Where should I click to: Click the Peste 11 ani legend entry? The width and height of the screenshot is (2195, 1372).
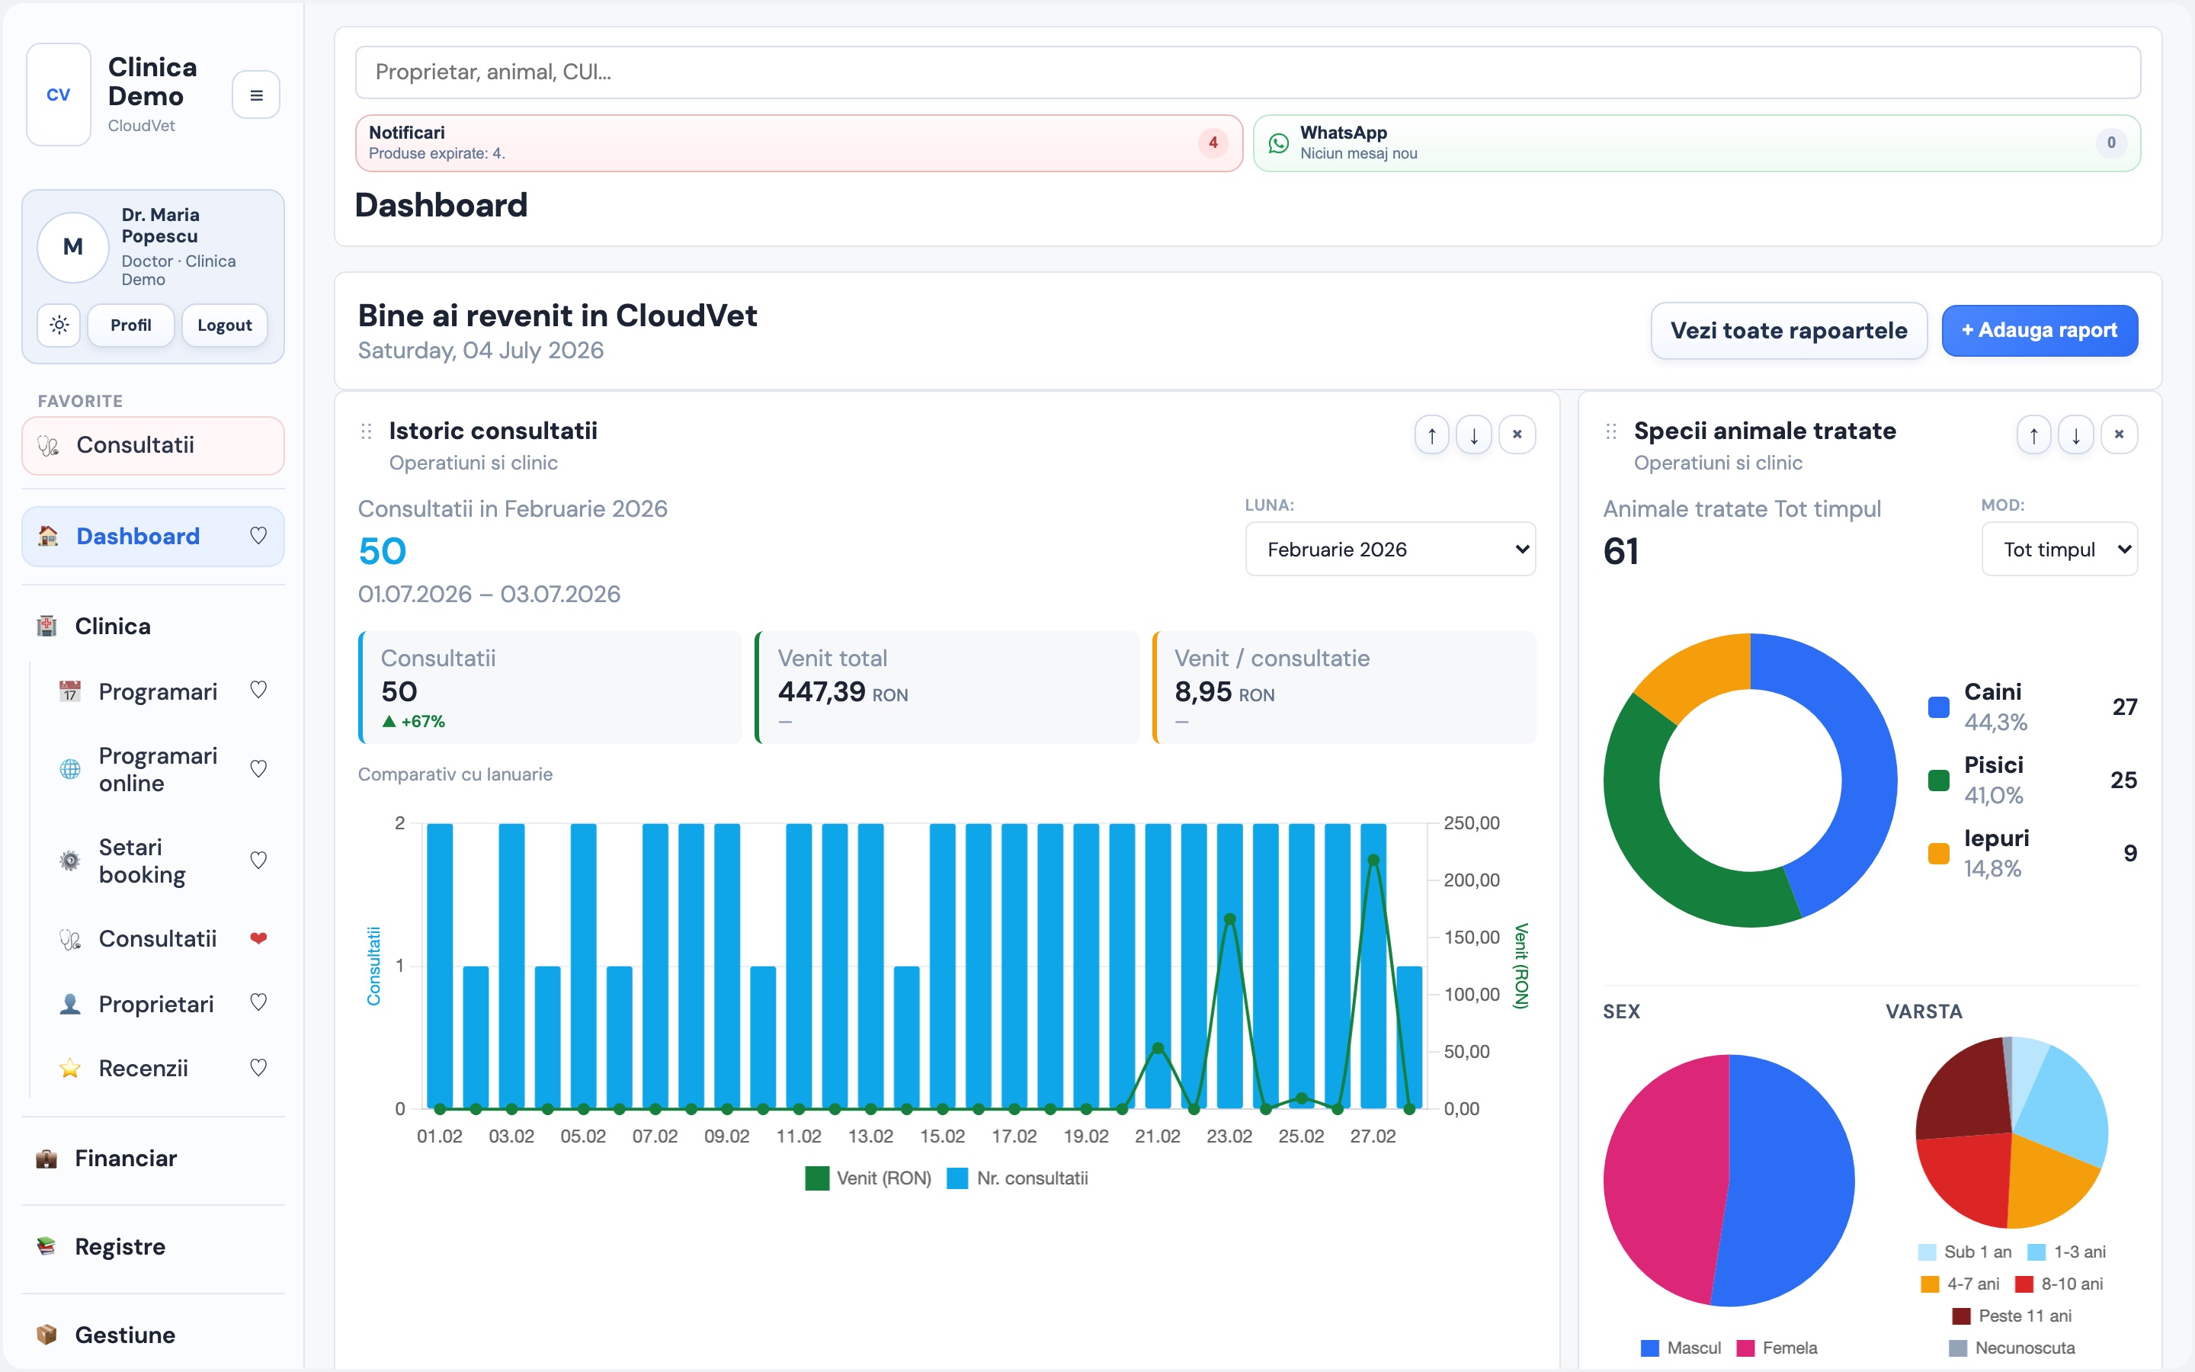point(2012,1316)
